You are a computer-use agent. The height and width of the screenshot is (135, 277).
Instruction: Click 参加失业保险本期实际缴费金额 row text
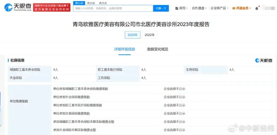coord(75,130)
